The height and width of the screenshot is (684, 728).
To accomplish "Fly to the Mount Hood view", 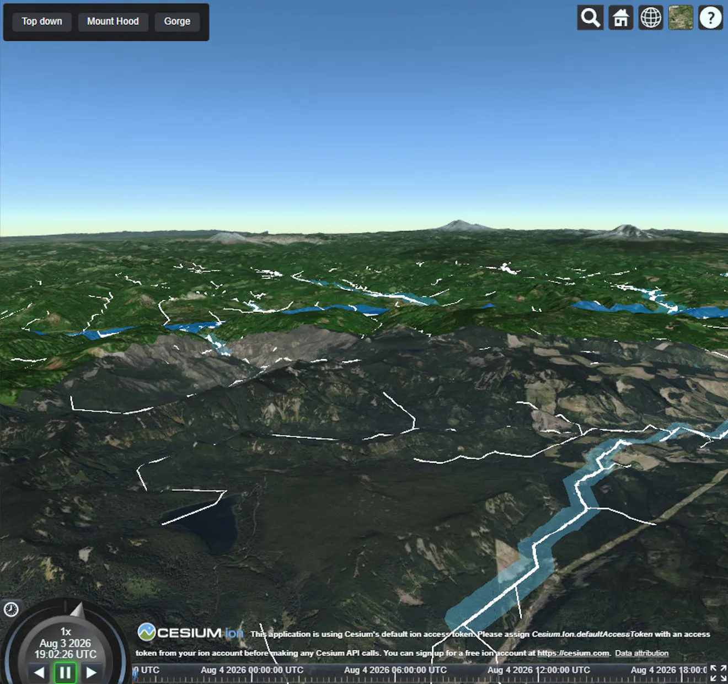I will [x=113, y=21].
